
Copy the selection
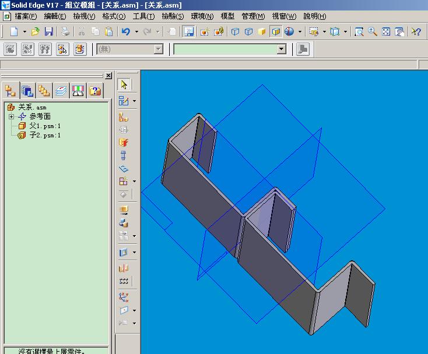95,31
